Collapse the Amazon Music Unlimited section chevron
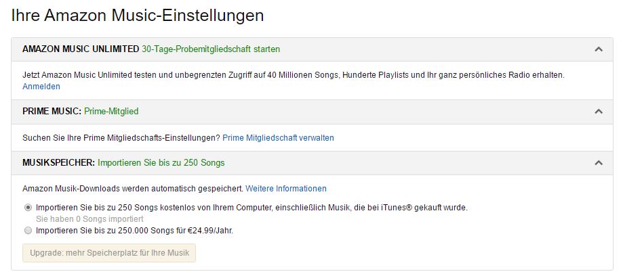 [598, 49]
